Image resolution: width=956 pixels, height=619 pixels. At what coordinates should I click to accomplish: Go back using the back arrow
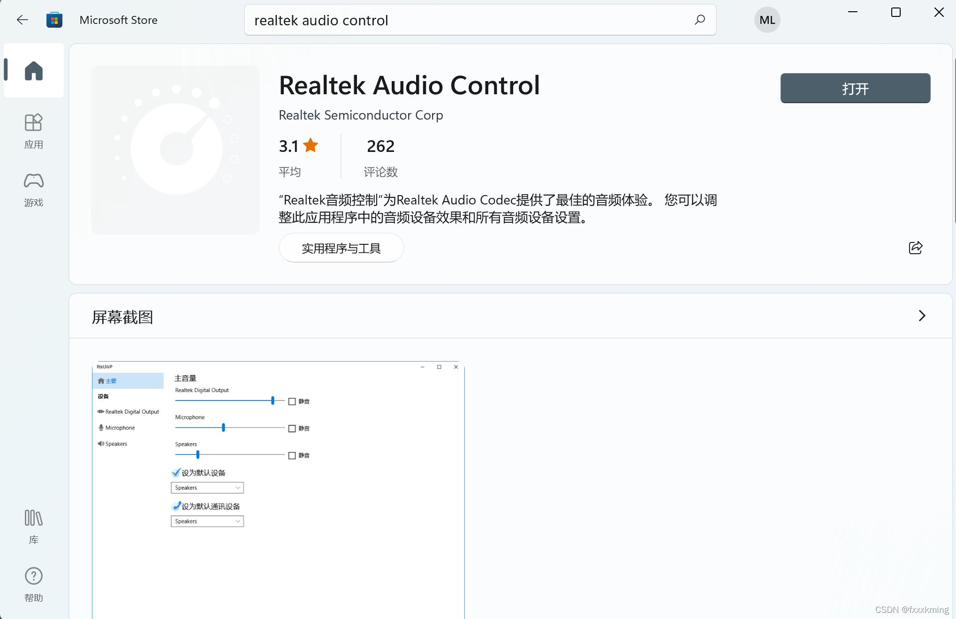click(22, 20)
